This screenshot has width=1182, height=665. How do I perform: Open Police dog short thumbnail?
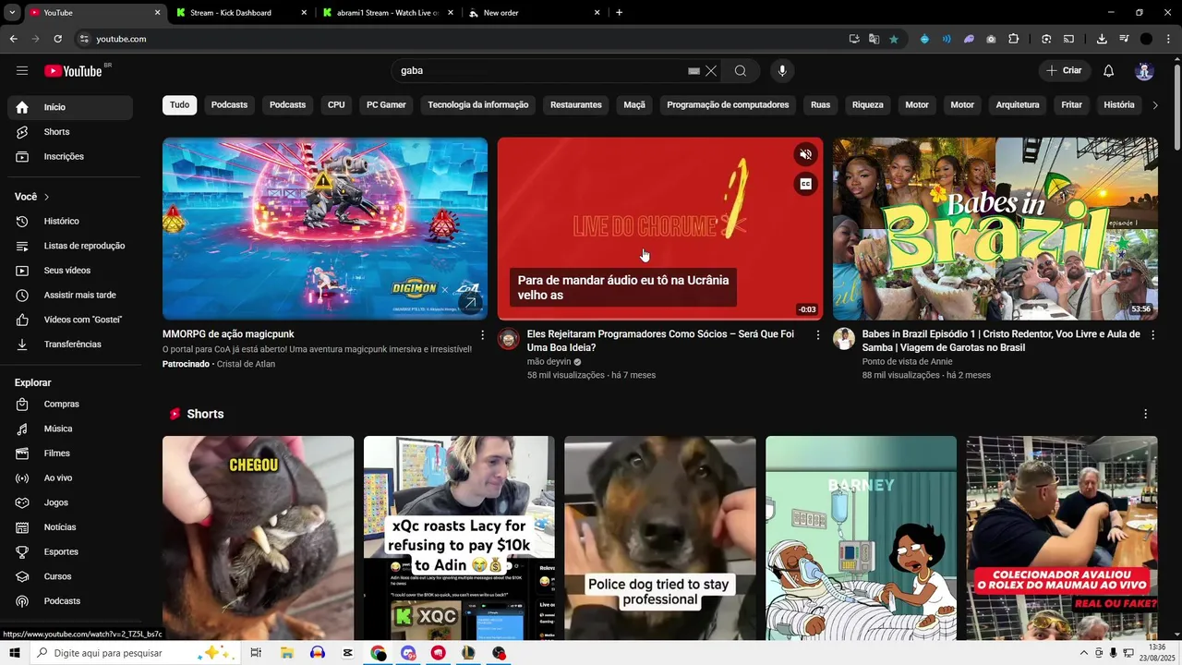pos(660,538)
